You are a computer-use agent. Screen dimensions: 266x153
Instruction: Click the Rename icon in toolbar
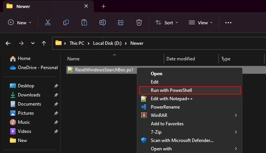[103, 22]
